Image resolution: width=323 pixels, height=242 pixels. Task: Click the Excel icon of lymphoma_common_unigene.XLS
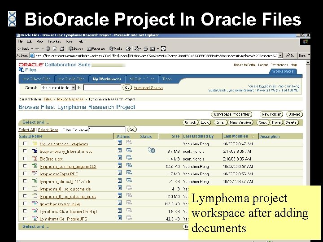click(x=35, y=166)
